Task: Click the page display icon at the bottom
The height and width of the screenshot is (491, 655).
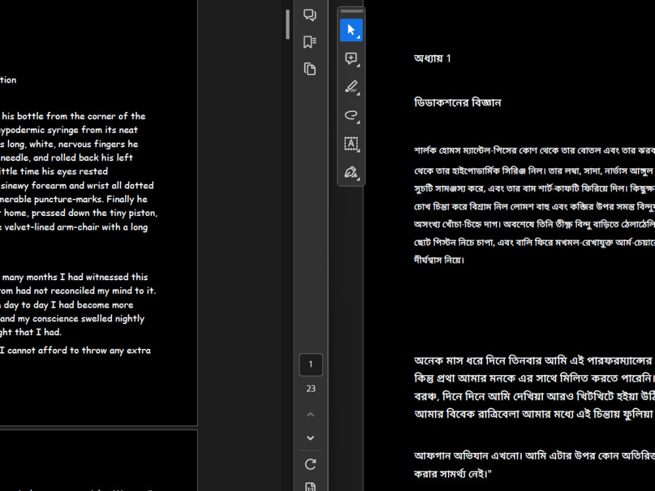Action: (x=310, y=487)
